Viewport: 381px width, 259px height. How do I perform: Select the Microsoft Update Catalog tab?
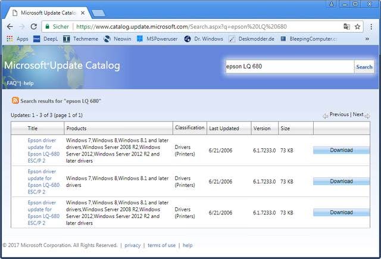pyautogui.click(x=49, y=13)
